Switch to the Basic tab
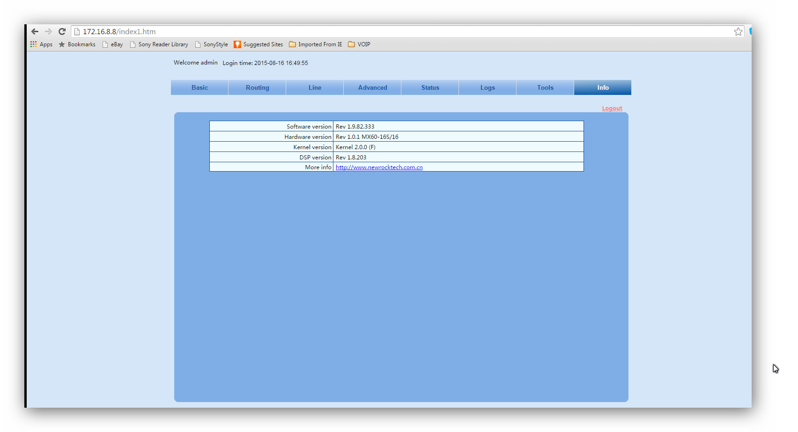The image size is (798, 432). pos(199,87)
